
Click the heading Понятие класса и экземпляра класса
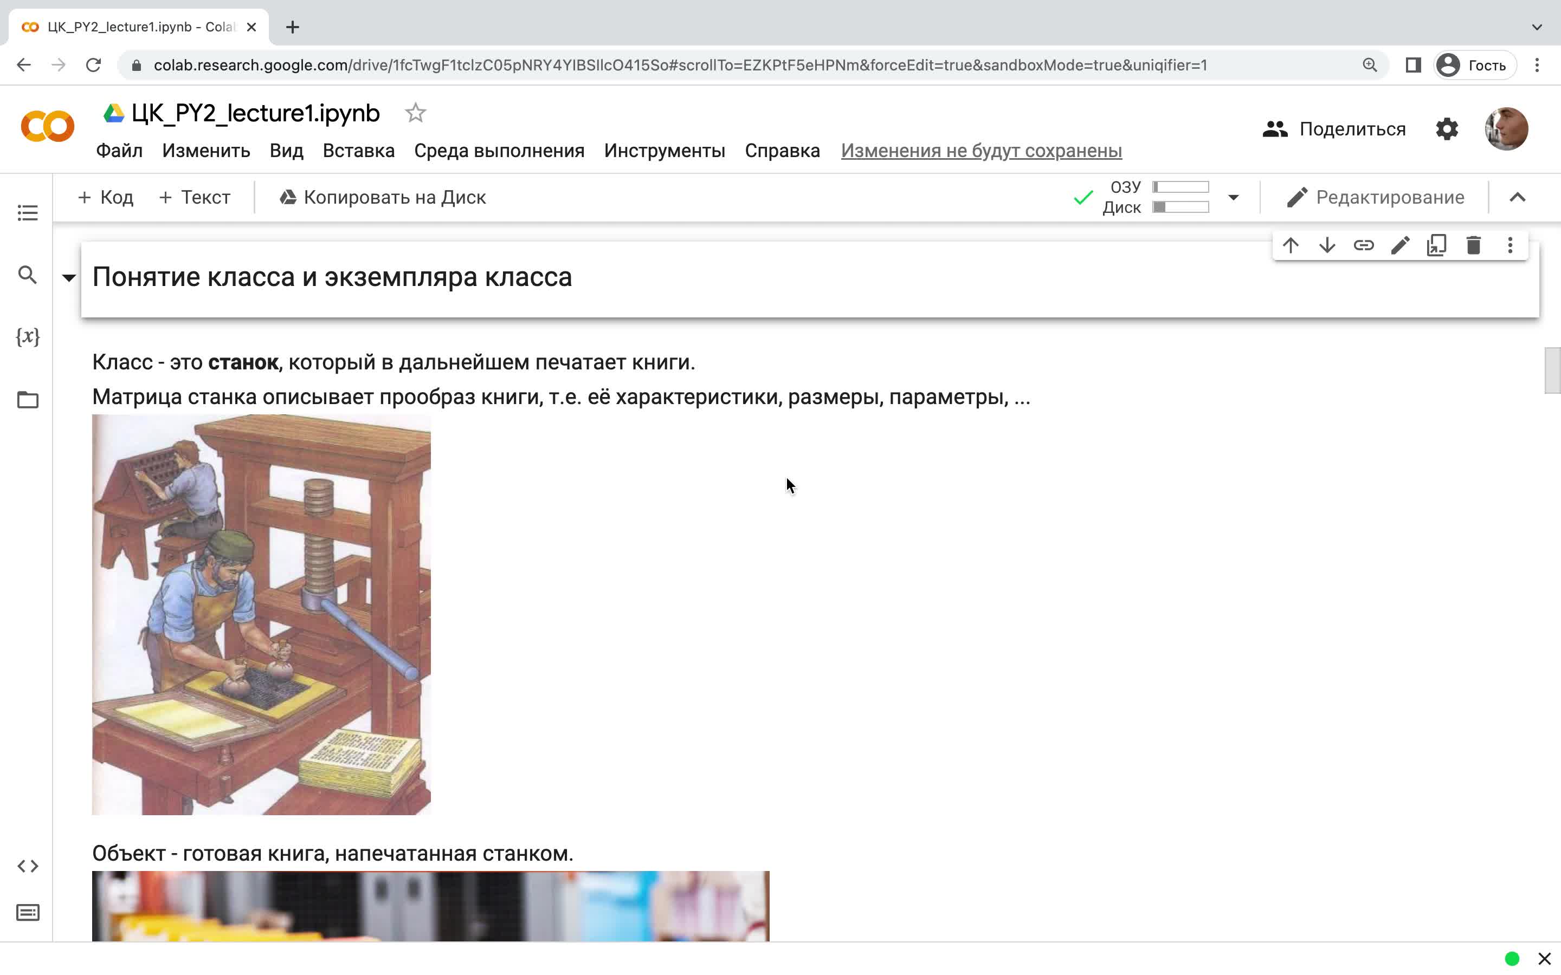click(x=332, y=277)
